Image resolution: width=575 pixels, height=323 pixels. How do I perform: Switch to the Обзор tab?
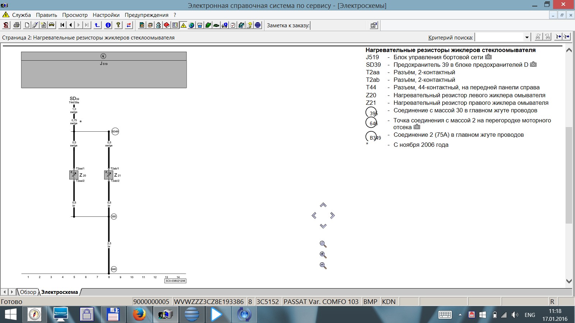click(x=28, y=292)
